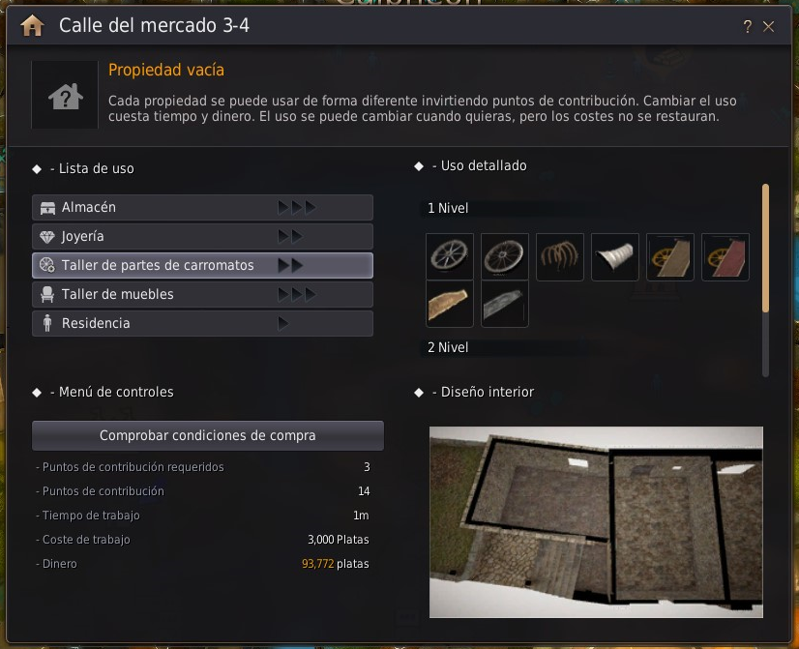The height and width of the screenshot is (649, 799).
Task: Select Taller de muebles usage option
Action: click(x=202, y=294)
